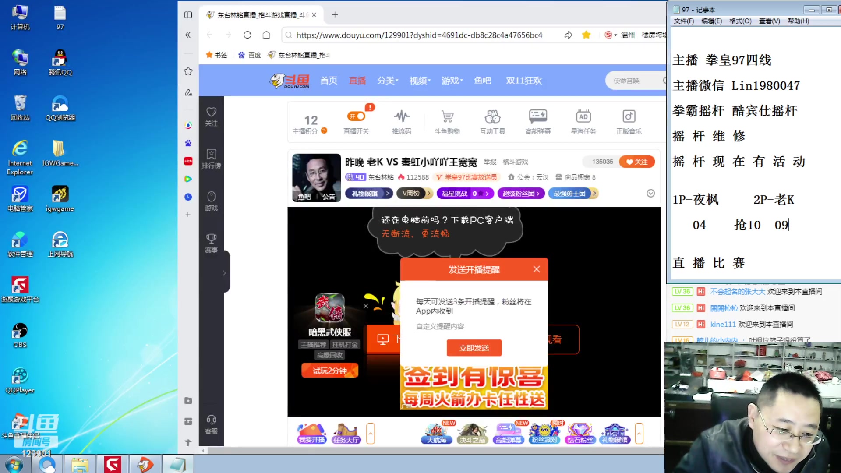Expand the 视频 dropdown in Douyu nav
This screenshot has height=473, width=841.
click(420, 81)
